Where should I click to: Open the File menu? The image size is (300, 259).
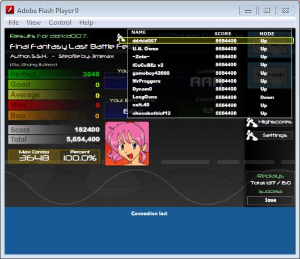click(x=14, y=23)
